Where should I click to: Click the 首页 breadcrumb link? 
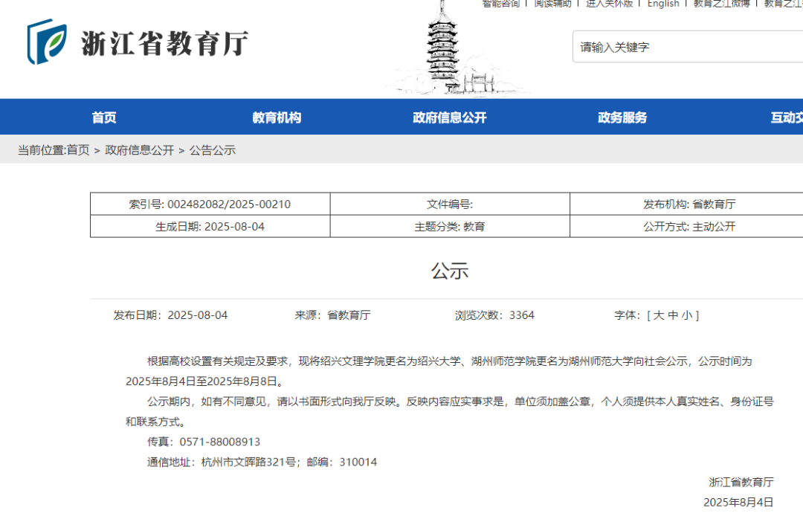78,150
